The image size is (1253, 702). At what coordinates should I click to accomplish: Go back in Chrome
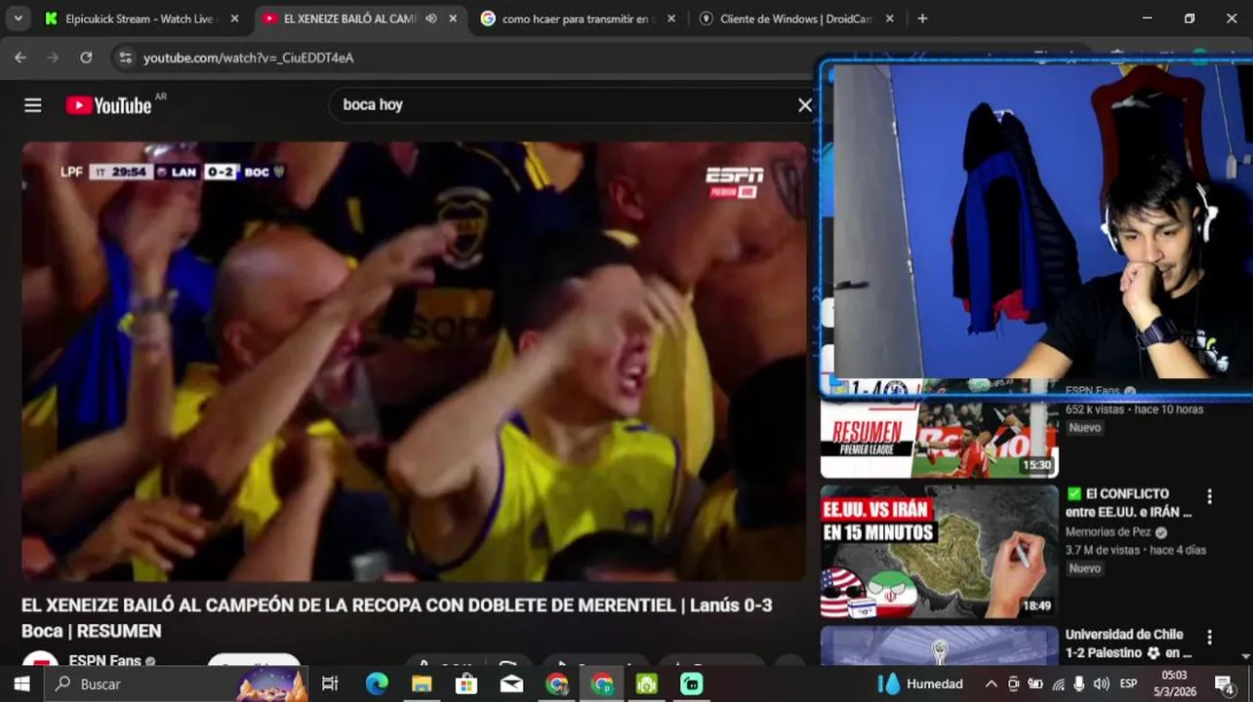[20, 58]
